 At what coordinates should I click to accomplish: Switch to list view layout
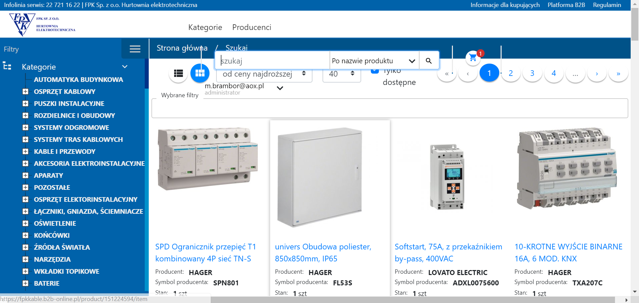pyautogui.click(x=178, y=73)
